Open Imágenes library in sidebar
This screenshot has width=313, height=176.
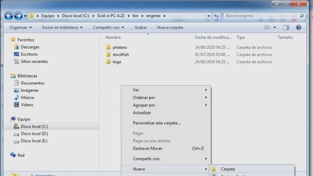[29, 90]
